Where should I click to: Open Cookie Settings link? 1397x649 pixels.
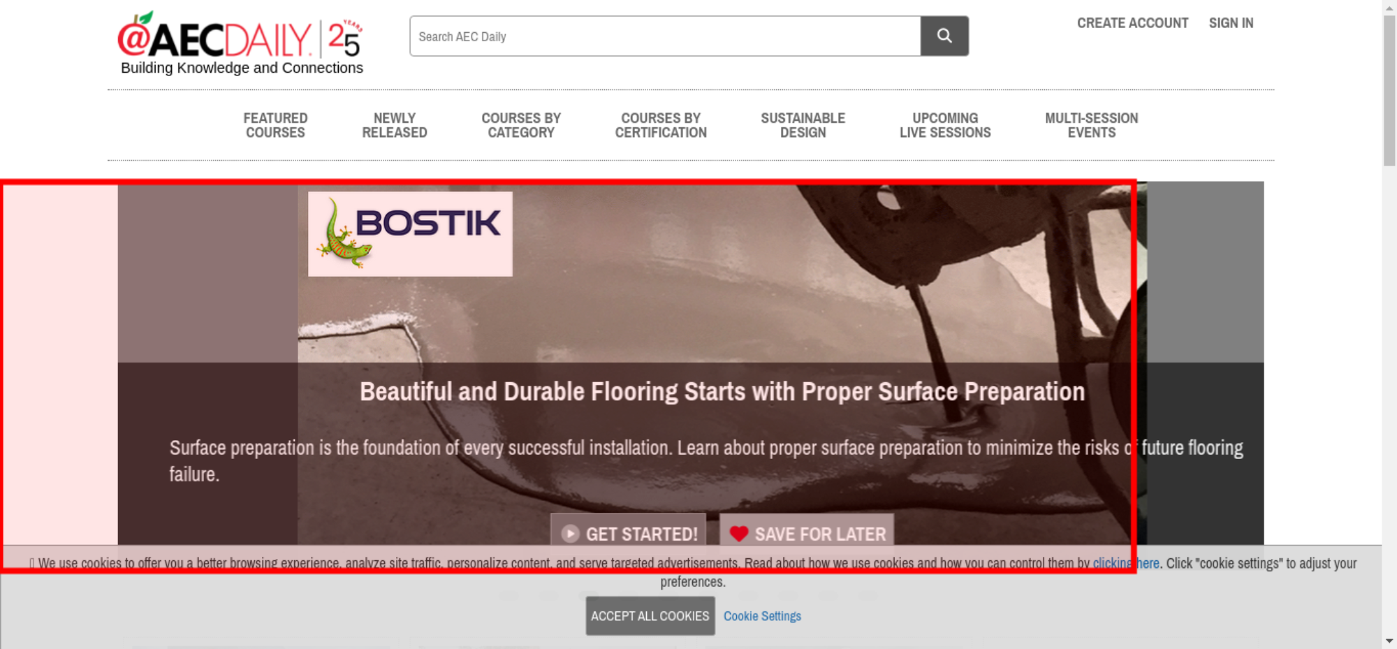click(762, 616)
